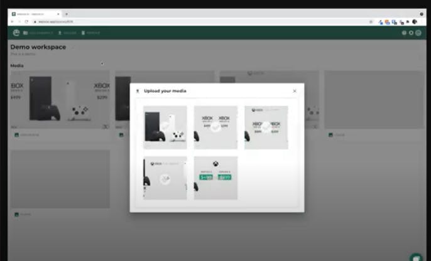431x261 pixels.
Task: Choose the third upload thumbnail with Xbox header
Action: (266, 127)
